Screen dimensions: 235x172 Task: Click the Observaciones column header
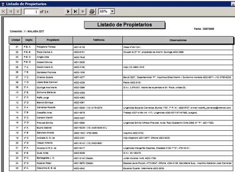click(x=178, y=40)
